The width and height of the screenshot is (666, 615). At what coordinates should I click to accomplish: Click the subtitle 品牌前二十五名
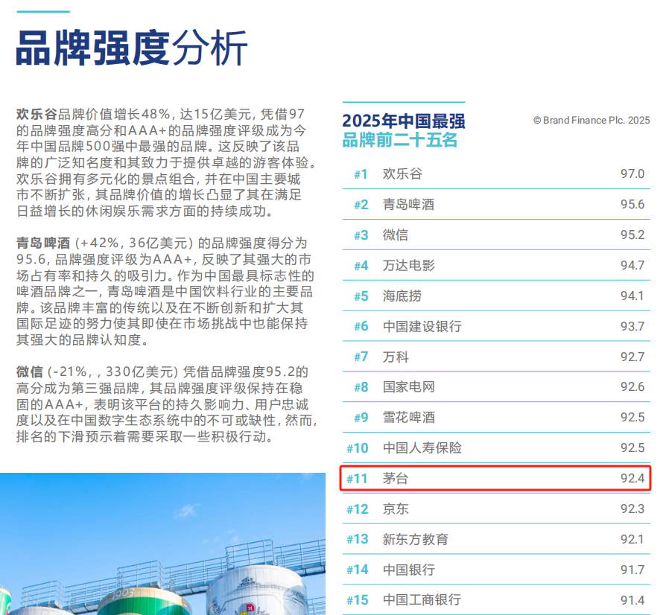coord(400,140)
